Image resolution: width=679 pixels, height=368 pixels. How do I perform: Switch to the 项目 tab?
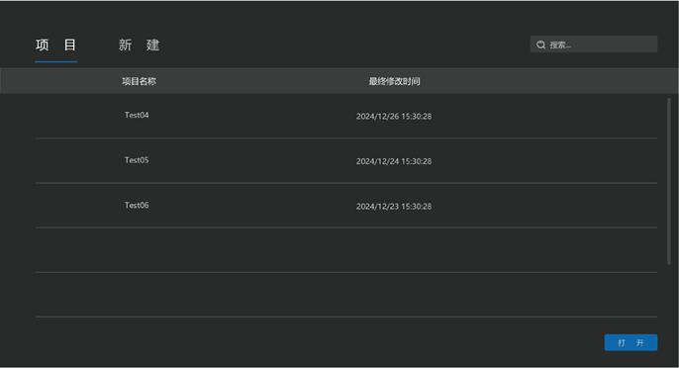[x=55, y=45]
